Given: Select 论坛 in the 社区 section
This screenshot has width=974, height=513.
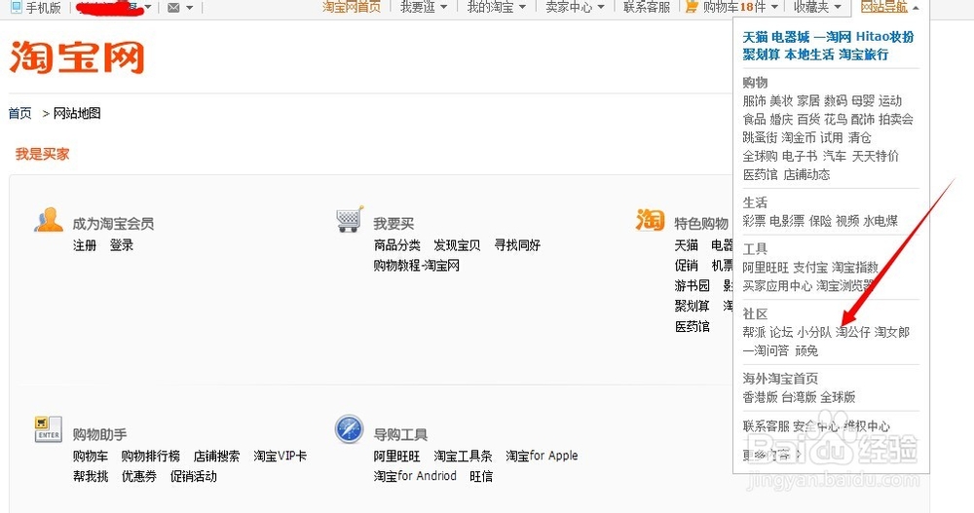Looking at the screenshot, I should tap(781, 332).
